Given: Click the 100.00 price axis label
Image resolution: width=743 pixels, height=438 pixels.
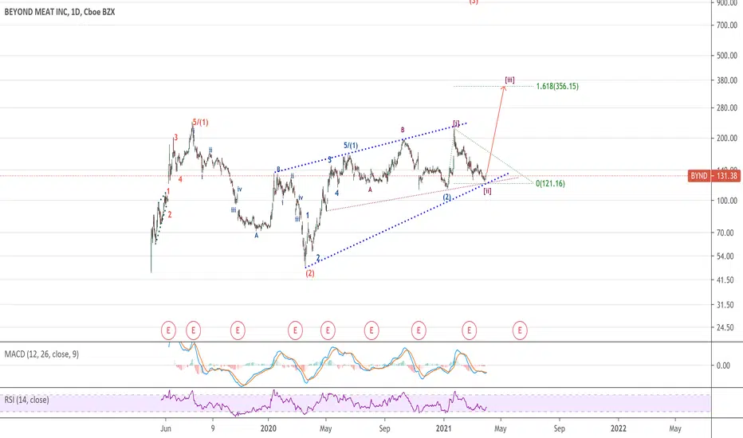Looking at the screenshot, I should point(727,201).
